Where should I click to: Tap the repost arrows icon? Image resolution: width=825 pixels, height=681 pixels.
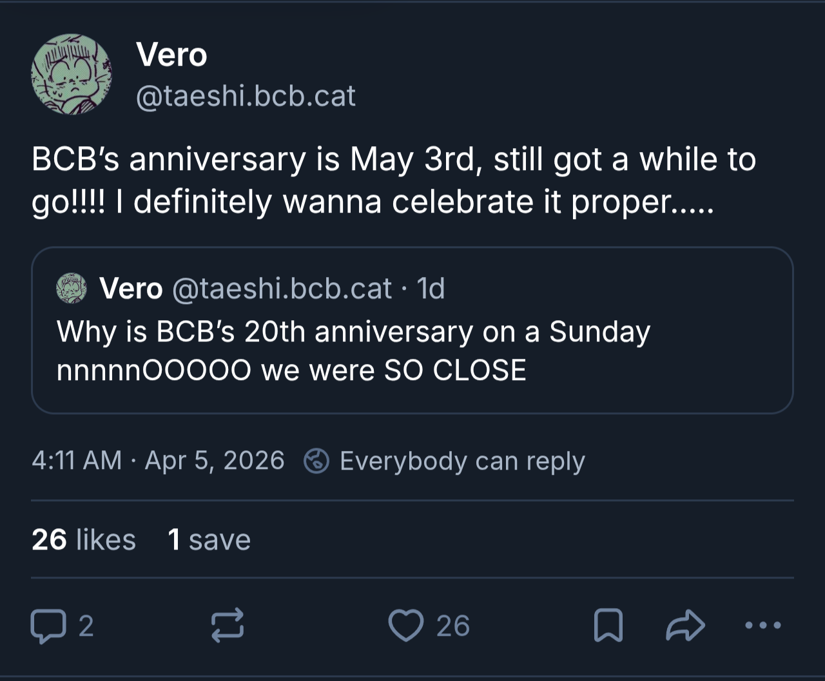click(x=228, y=626)
